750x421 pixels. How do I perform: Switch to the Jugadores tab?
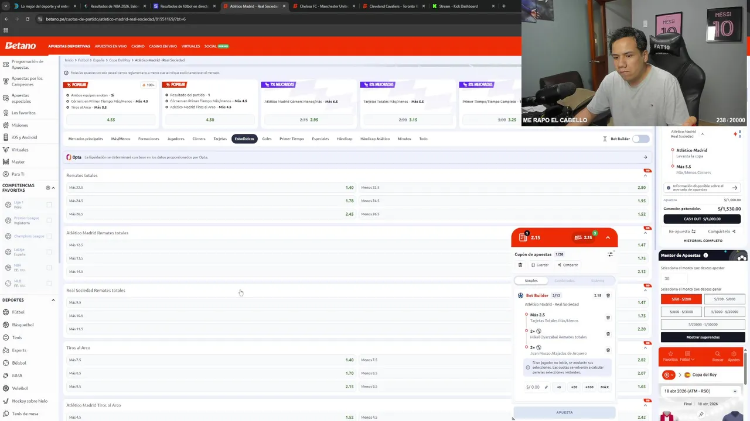(176, 139)
